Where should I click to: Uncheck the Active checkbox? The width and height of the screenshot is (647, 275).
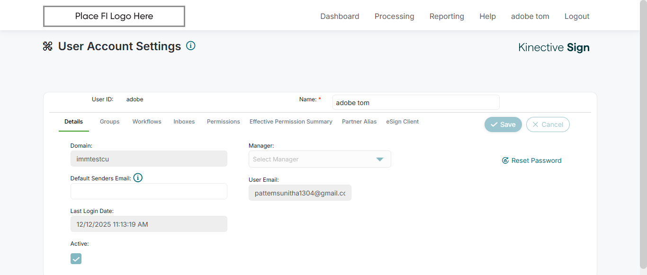click(x=76, y=258)
